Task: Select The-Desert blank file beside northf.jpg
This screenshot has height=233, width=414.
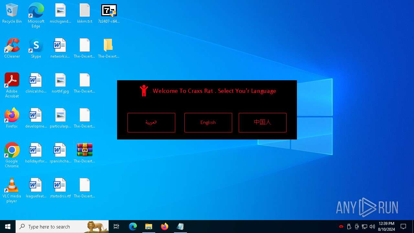Action: [84, 83]
